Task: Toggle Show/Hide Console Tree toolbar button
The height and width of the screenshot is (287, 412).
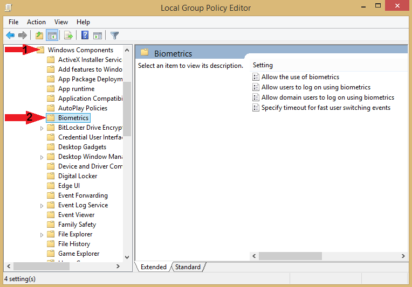Action: coord(52,36)
